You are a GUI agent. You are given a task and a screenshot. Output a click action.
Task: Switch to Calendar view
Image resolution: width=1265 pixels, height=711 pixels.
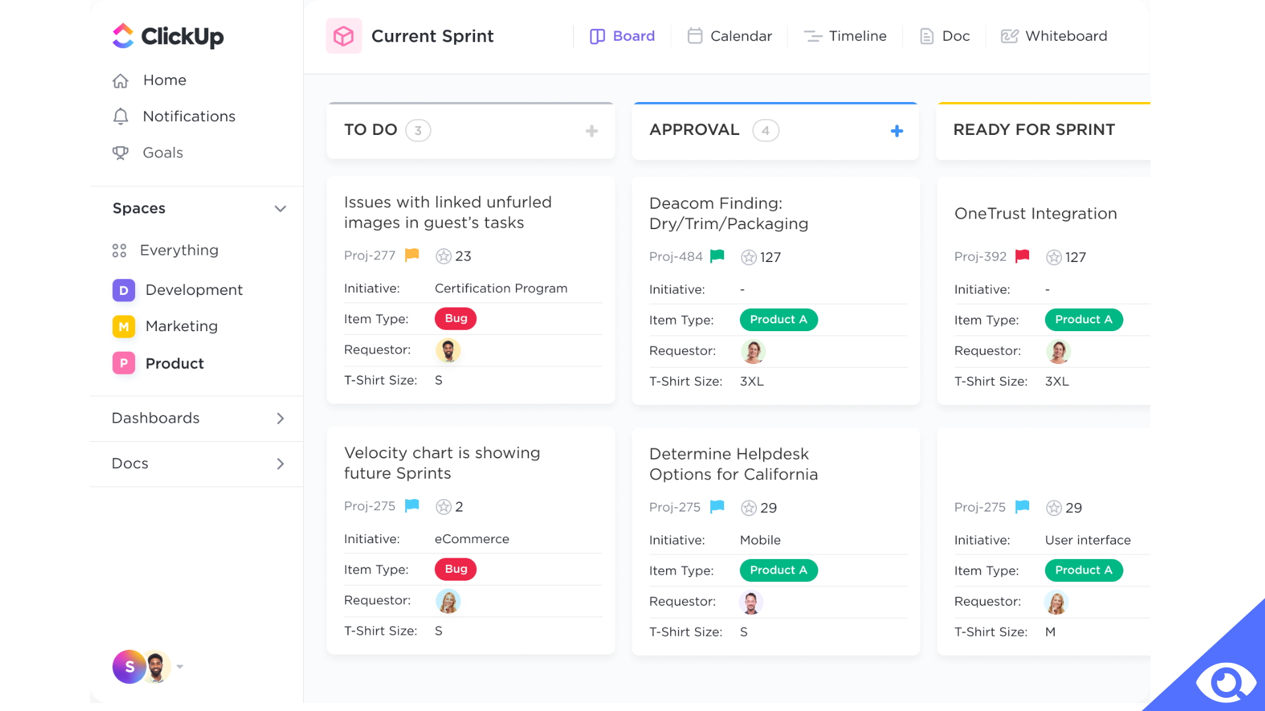(730, 36)
